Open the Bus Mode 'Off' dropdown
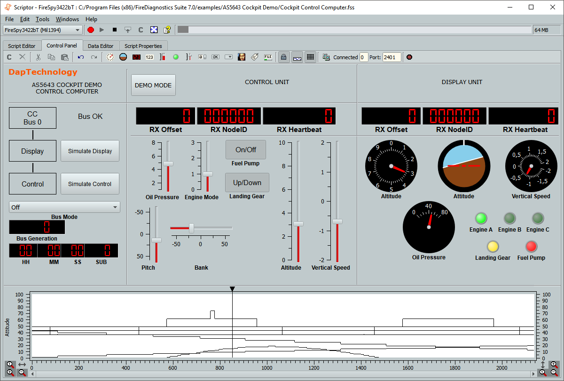The image size is (564, 381). tap(64, 207)
